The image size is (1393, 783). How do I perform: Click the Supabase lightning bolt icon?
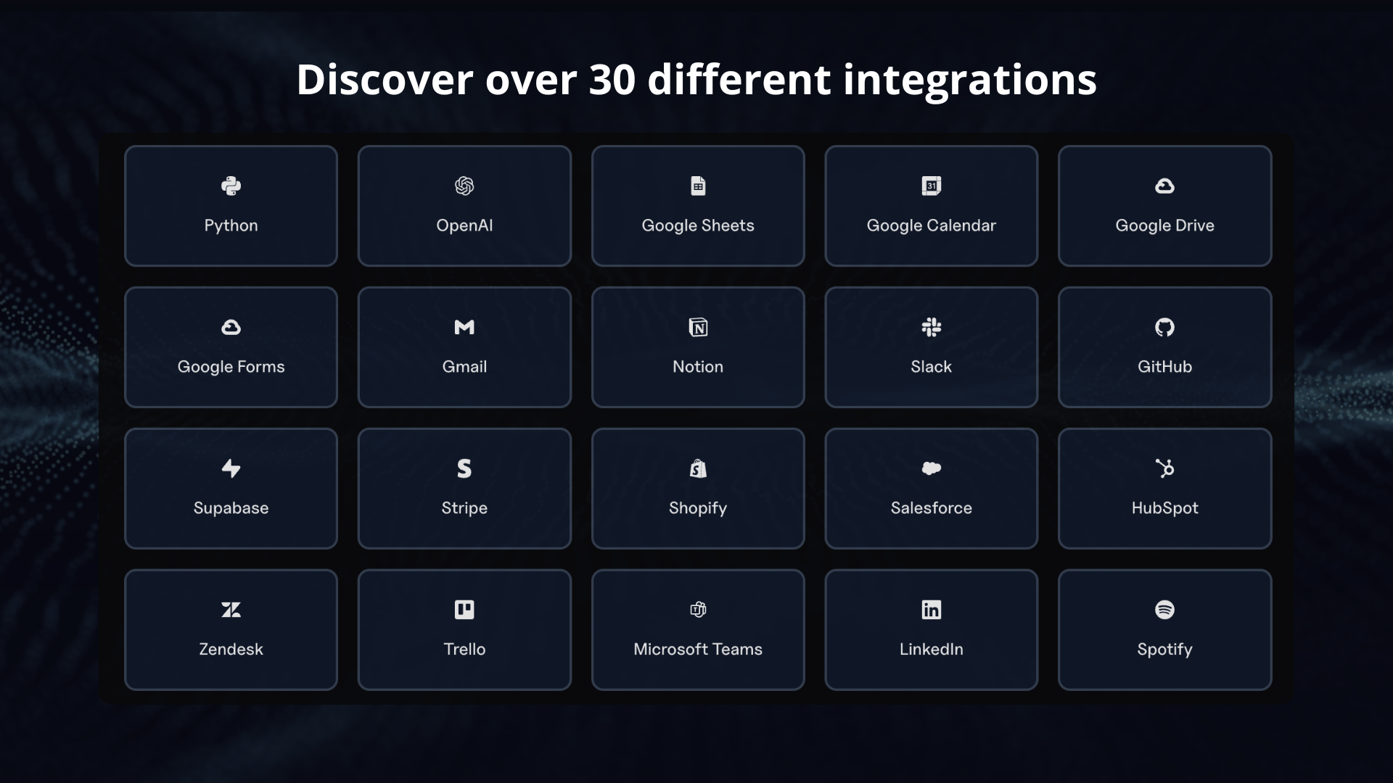(x=231, y=468)
